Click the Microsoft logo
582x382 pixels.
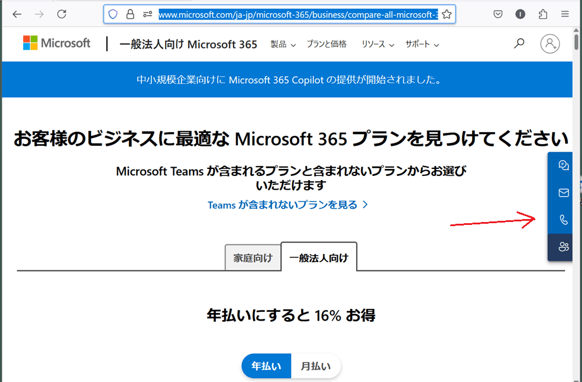(56, 43)
